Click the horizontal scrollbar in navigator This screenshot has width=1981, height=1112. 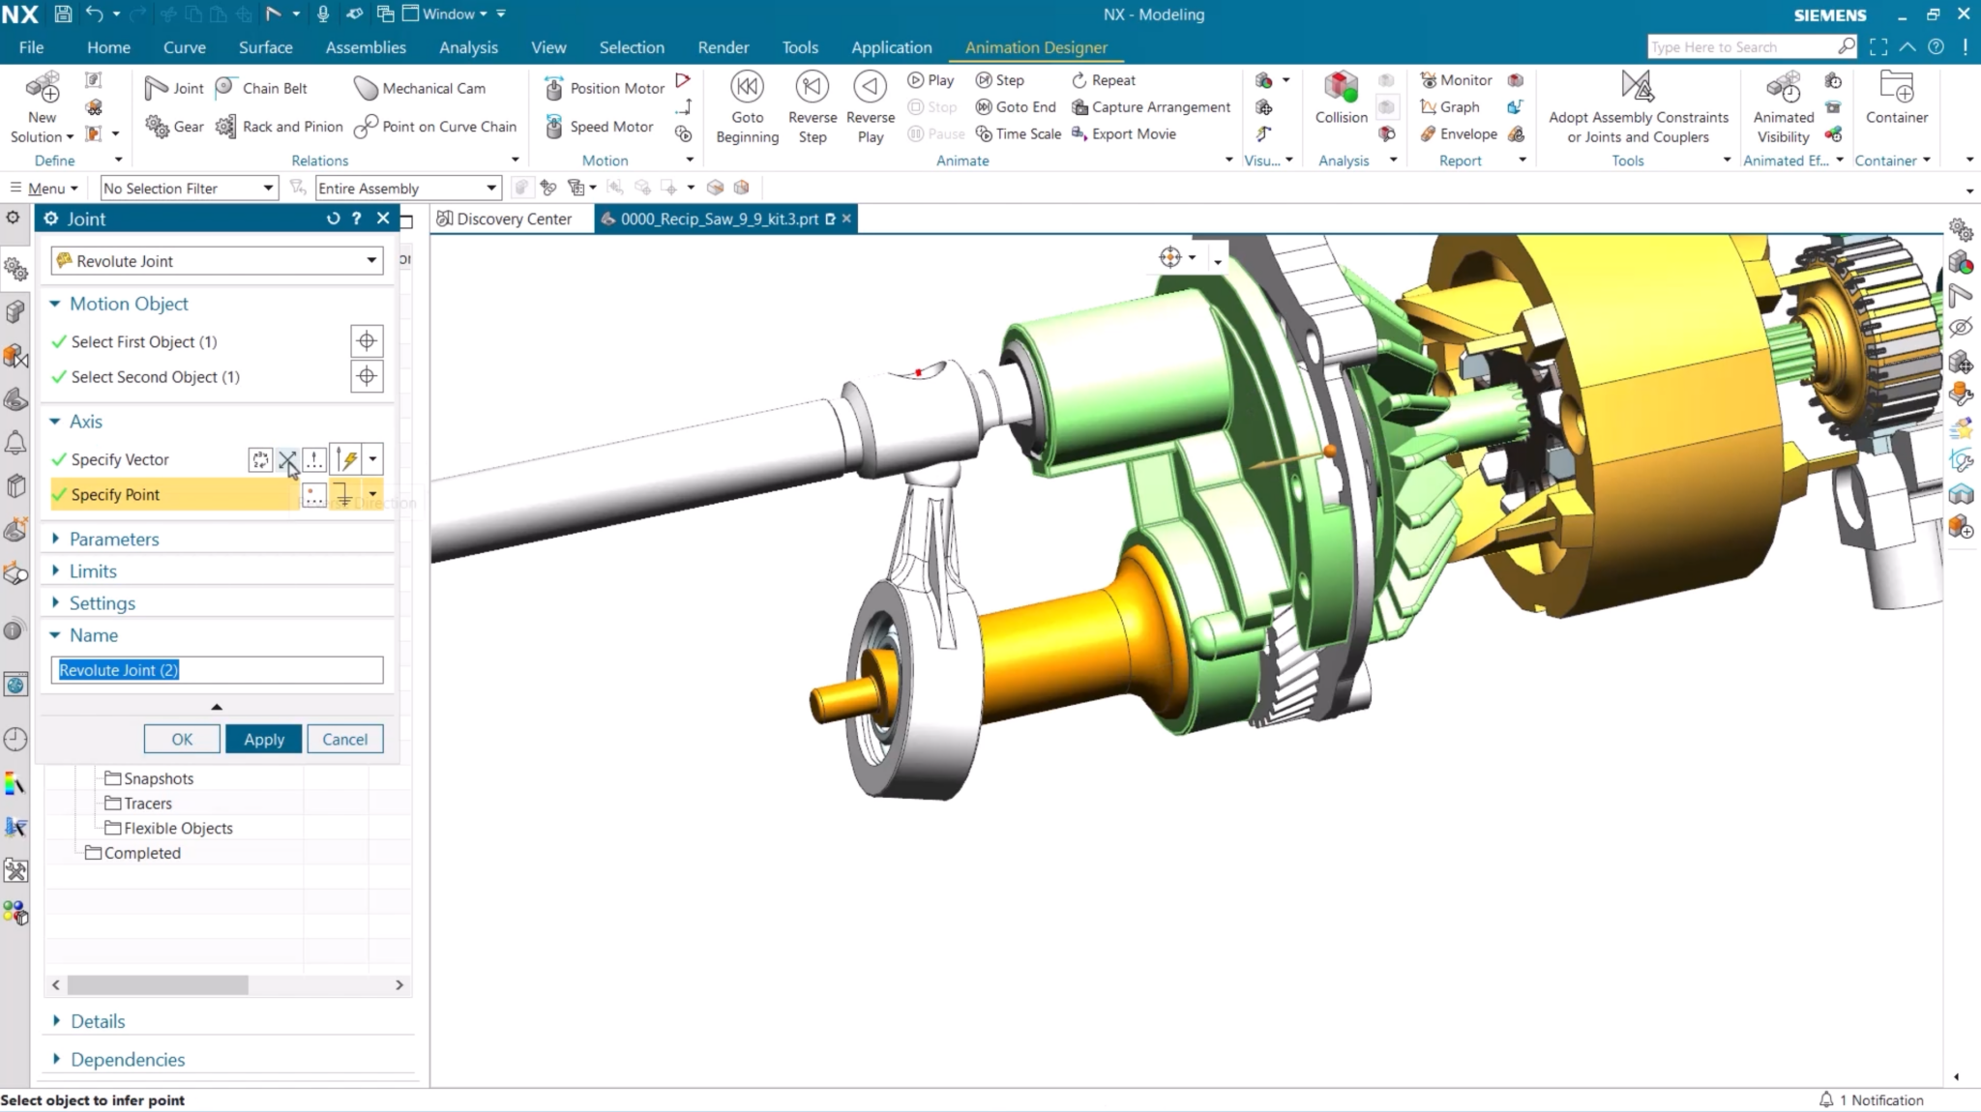[157, 984]
